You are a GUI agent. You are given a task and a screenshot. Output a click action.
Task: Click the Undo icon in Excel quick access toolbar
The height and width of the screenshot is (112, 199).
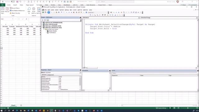[20, 2]
